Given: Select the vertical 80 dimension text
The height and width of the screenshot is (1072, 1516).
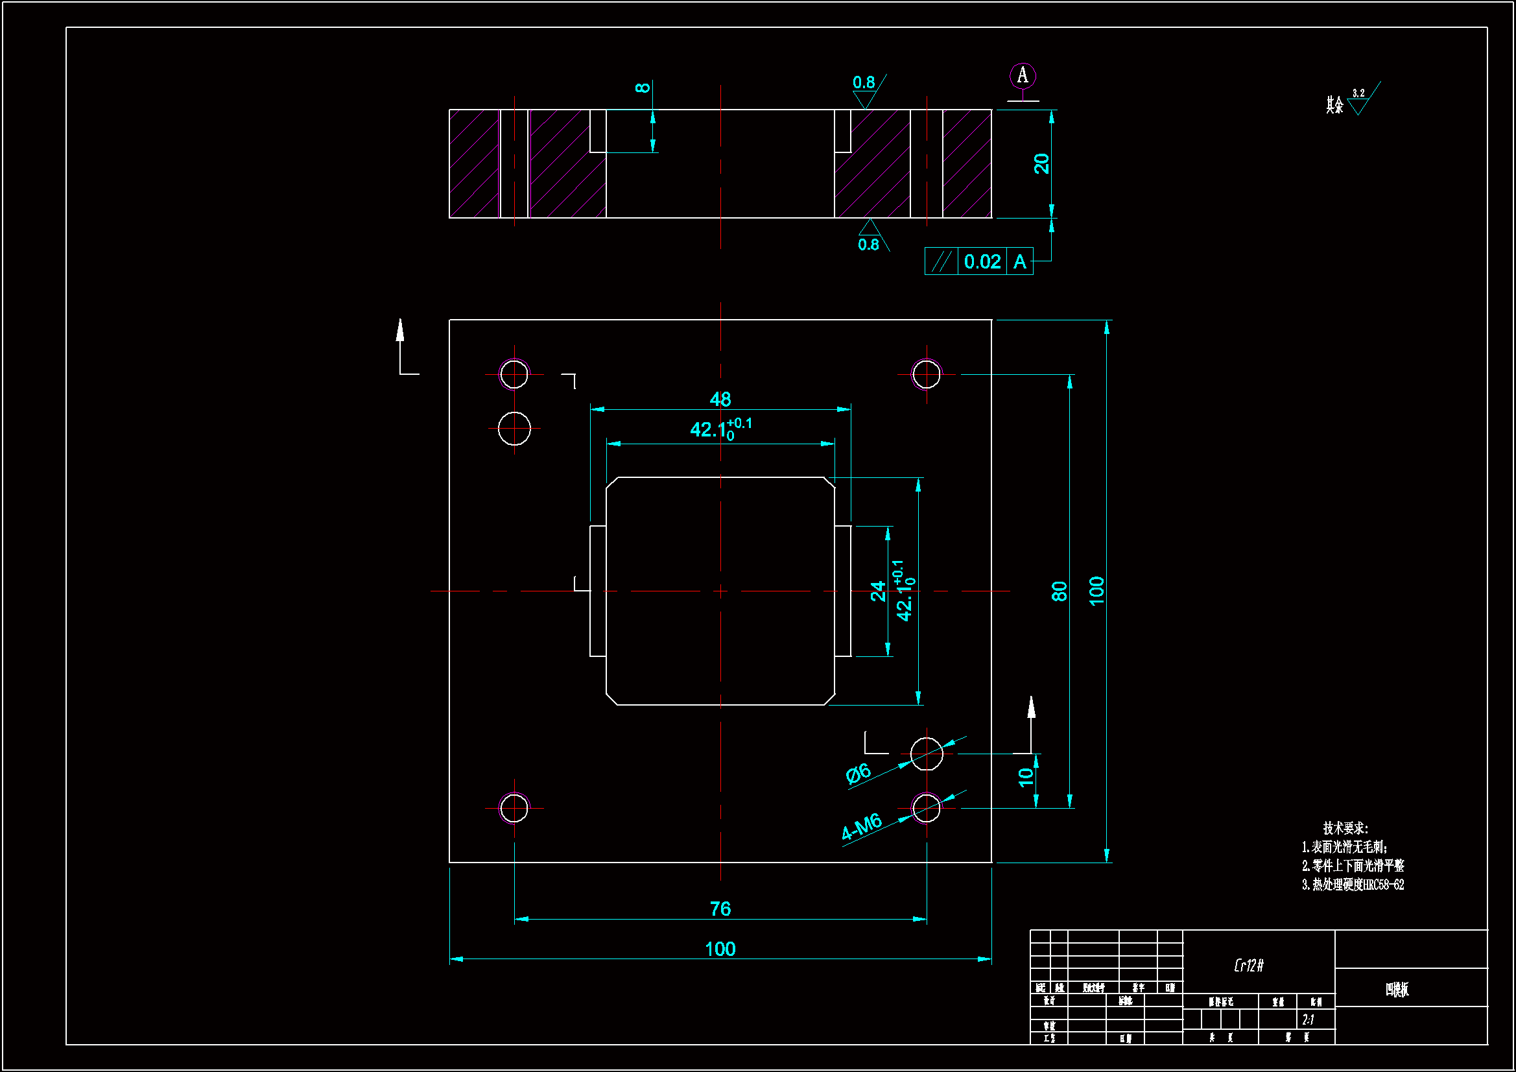Looking at the screenshot, I should [1059, 591].
